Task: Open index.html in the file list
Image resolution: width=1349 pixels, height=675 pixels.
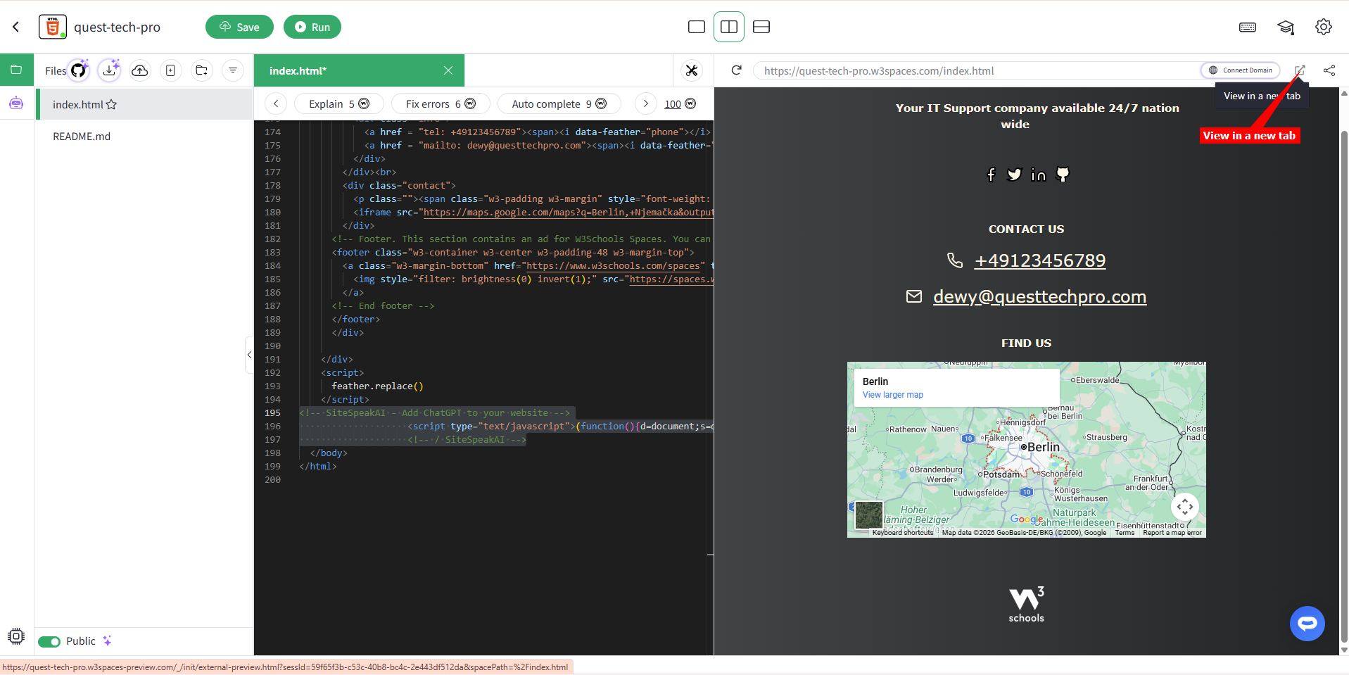Action: point(144,104)
